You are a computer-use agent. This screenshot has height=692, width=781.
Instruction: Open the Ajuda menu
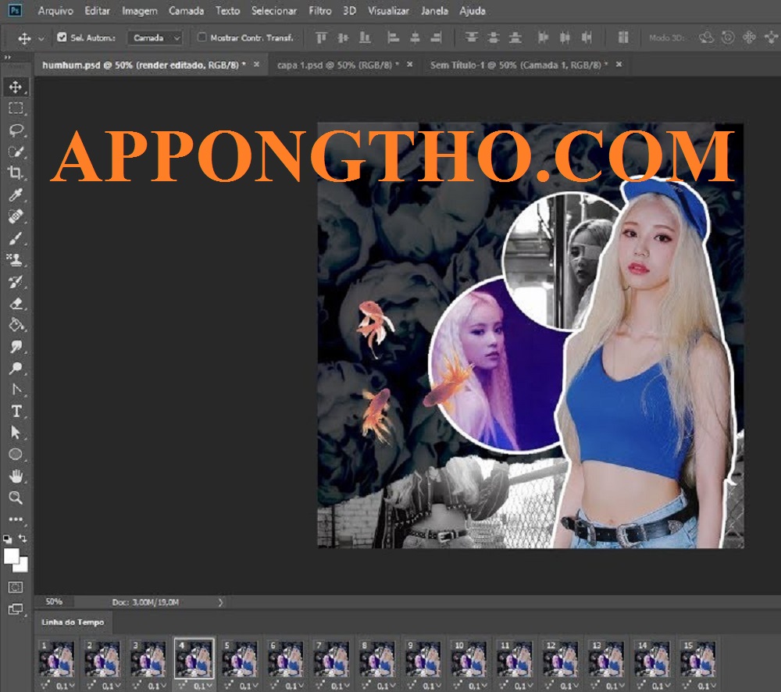pos(473,10)
